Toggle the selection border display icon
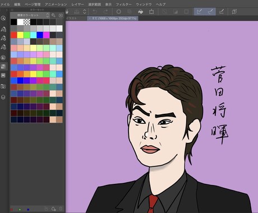This screenshot has width=258, height=213. (x=186, y=12)
